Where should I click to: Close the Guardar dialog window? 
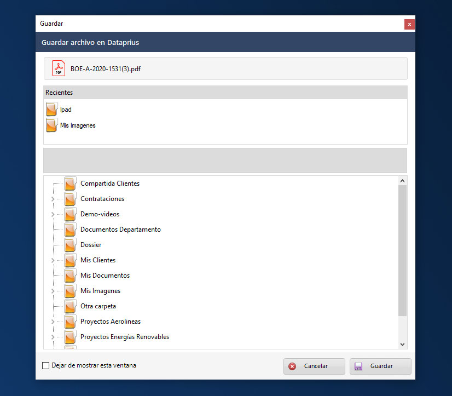click(409, 24)
